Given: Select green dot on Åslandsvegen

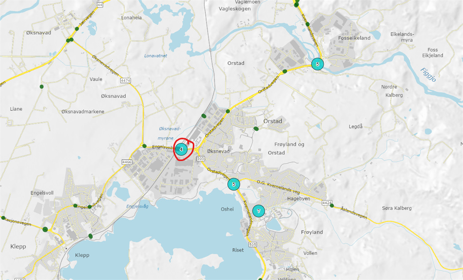Looking at the screenshot, I should 332,205.
